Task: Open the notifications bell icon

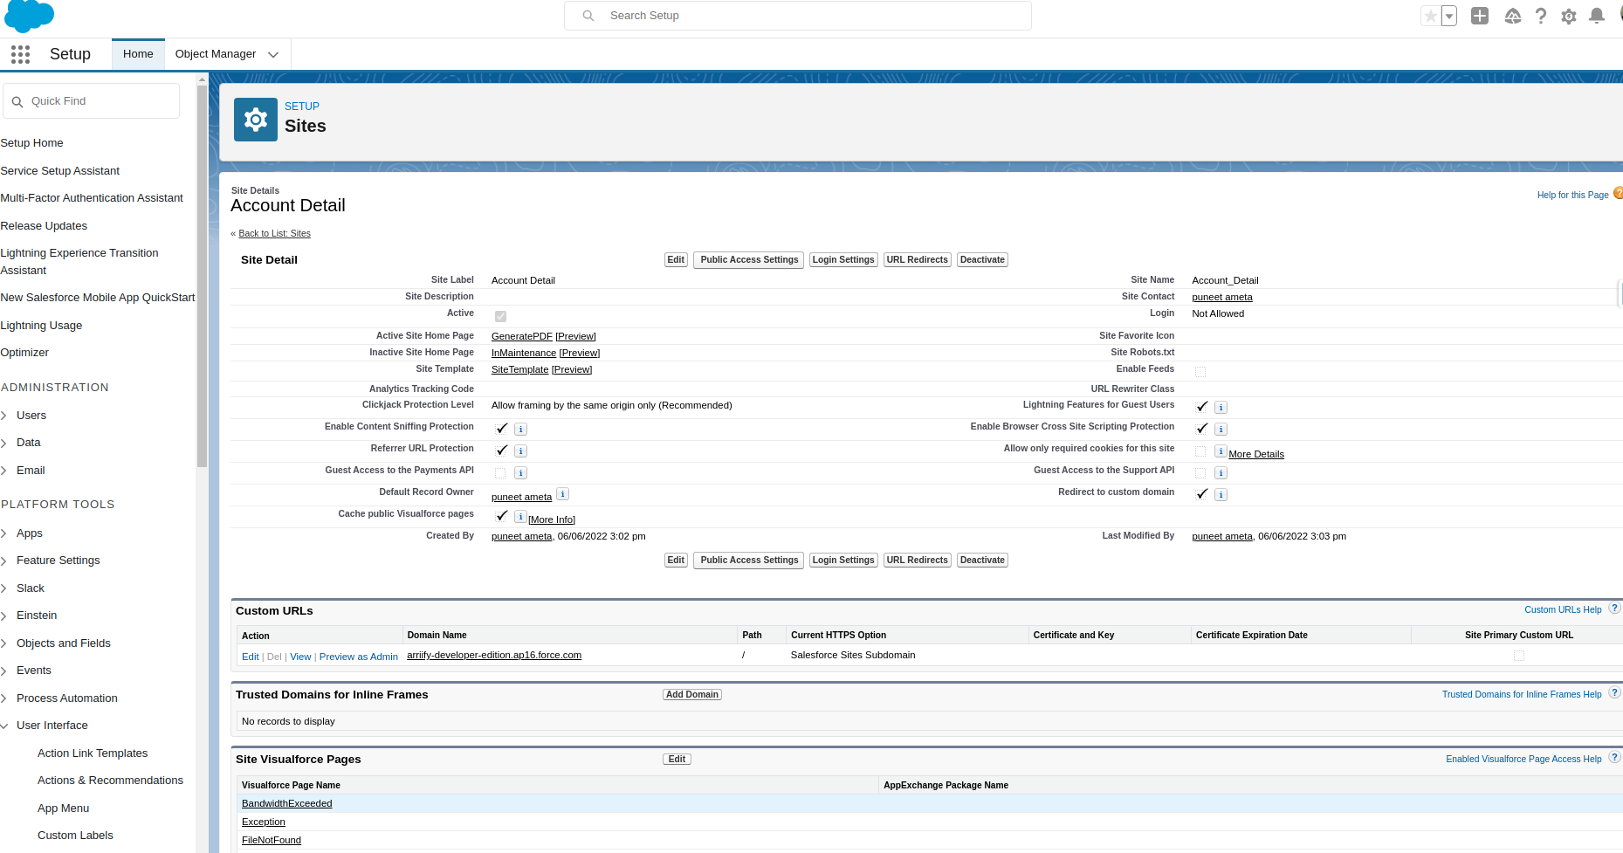Action: (x=1597, y=16)
